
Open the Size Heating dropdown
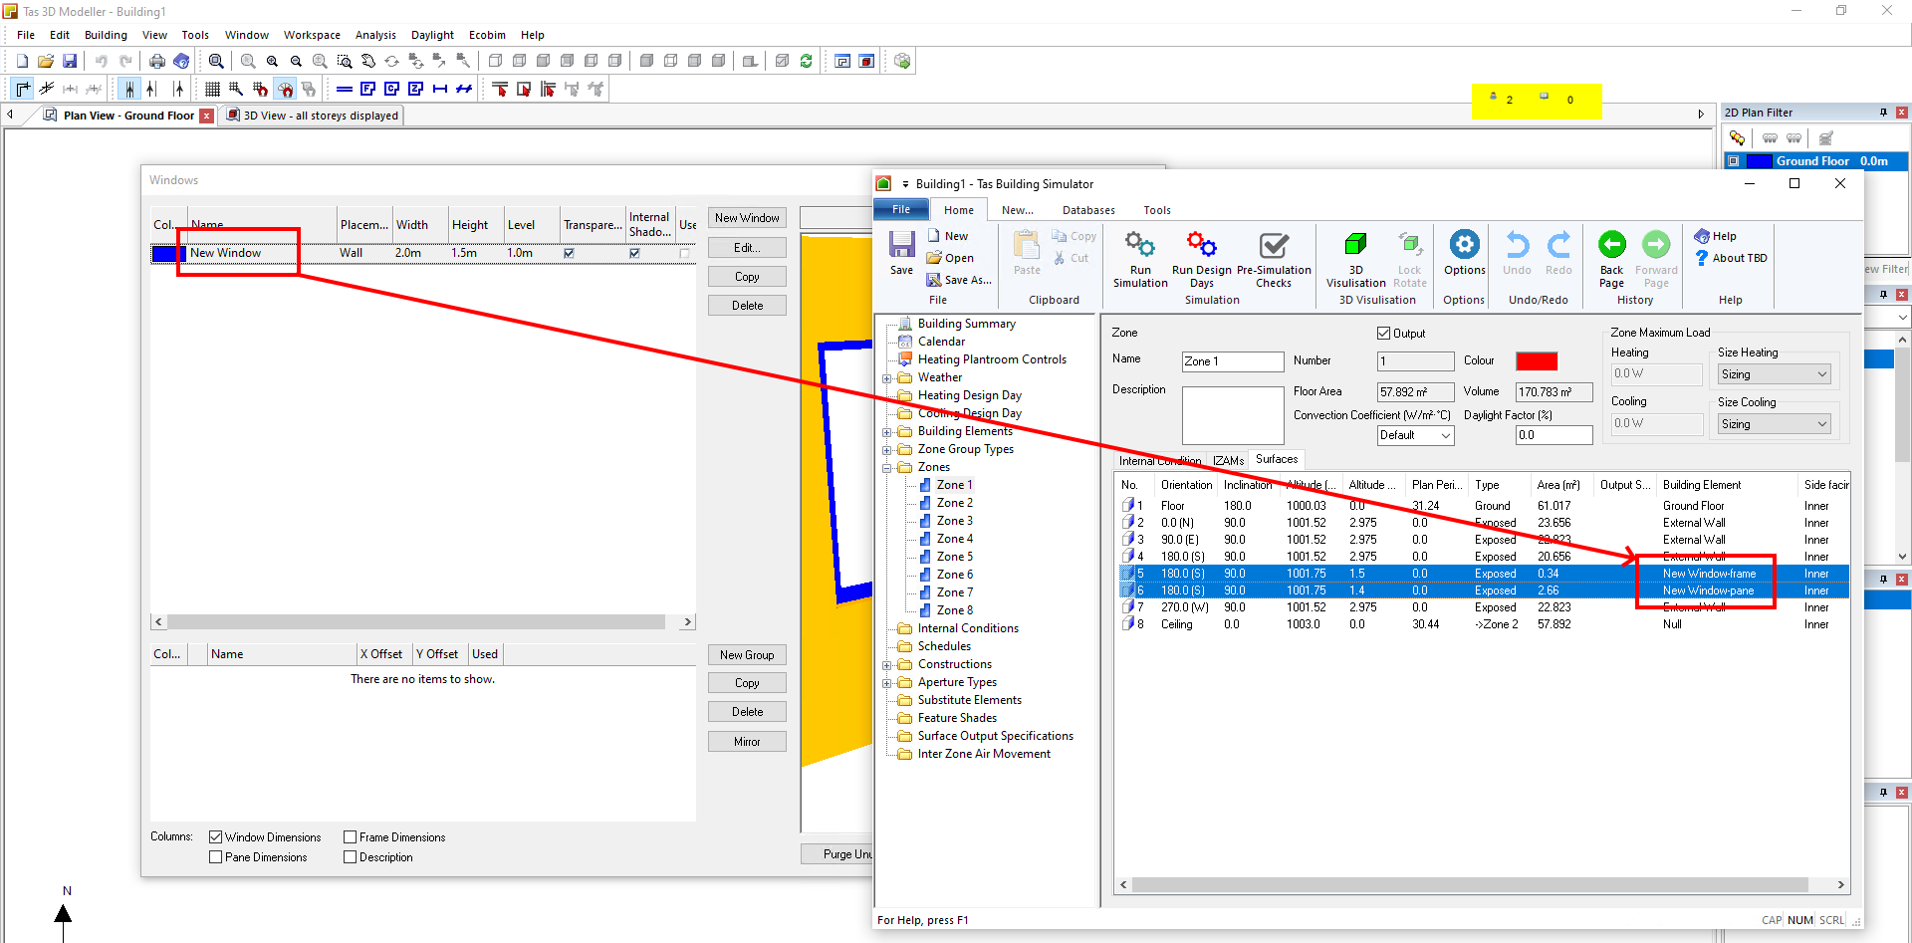pos(1774,374)
